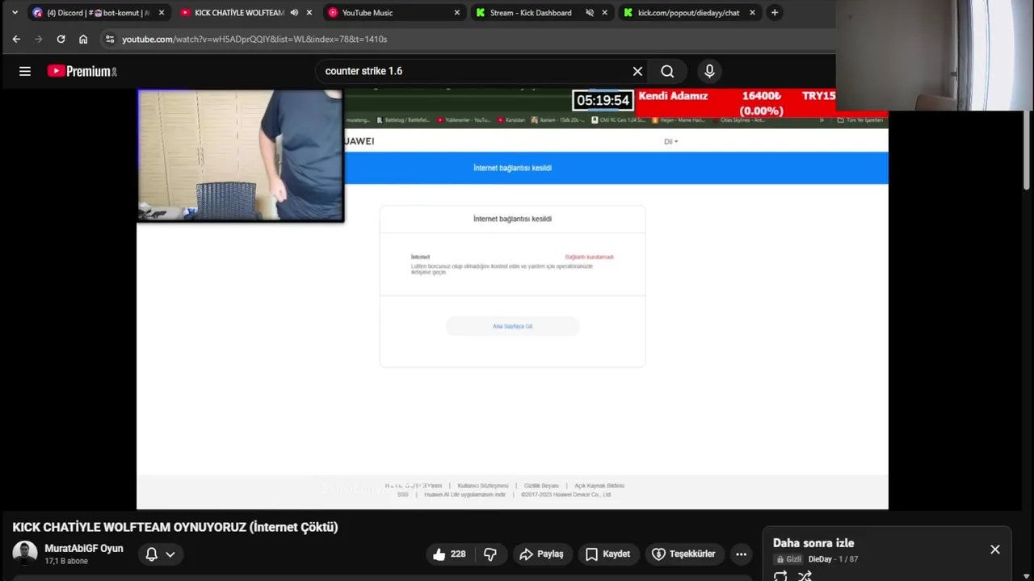Click the 17,1 B abone subscriber count
Image resolution: width=1034 pixels, height=581 pixels.
point(66,561)
